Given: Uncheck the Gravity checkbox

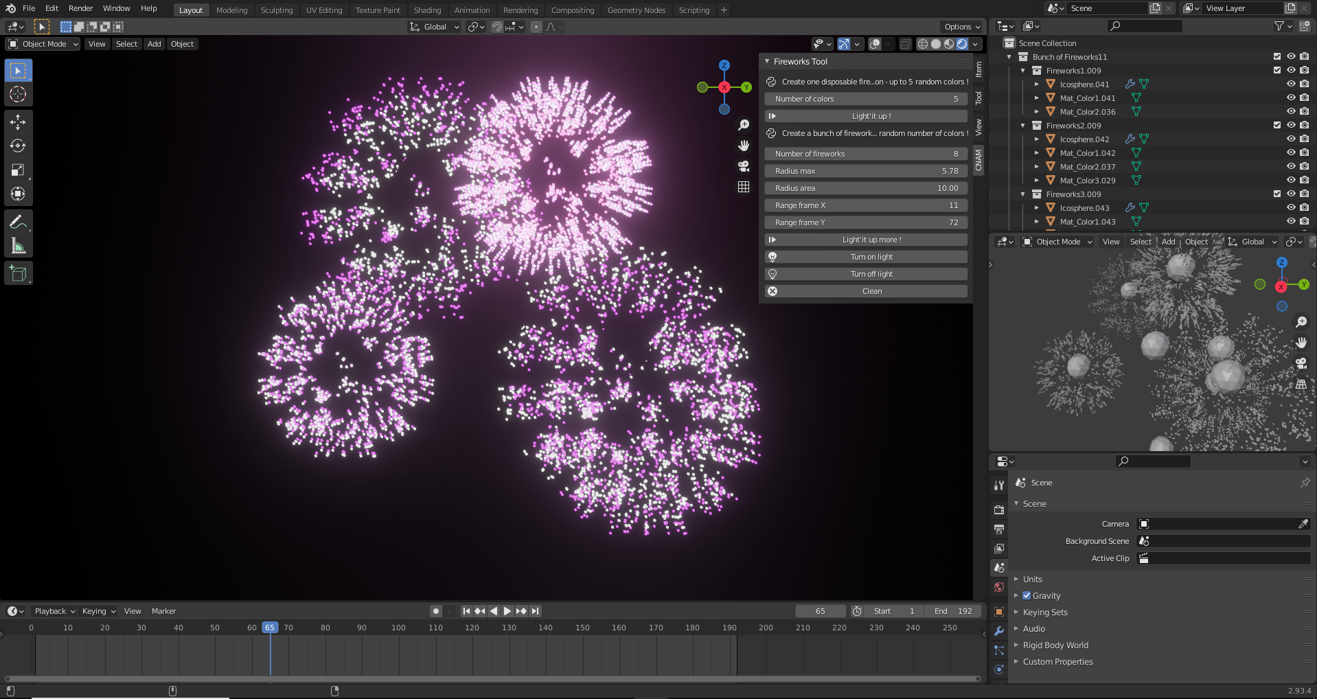Looking at the screenshot, I should coord(1027,596).
